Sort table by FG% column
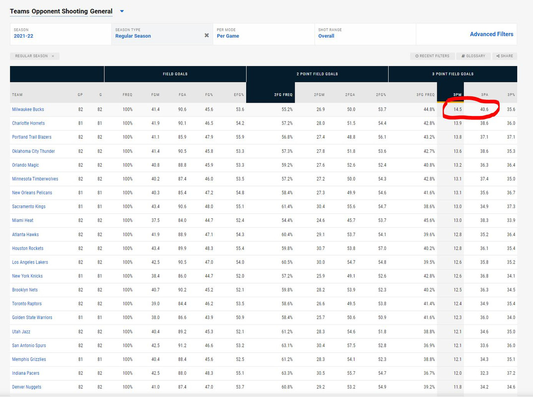Screen dimensions: 533x397 [209, 95]
